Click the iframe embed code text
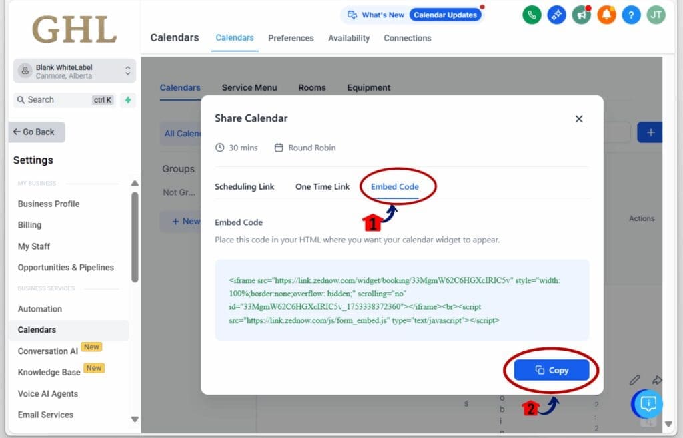The width and height of the screenshot is (683, 438). 395,300
